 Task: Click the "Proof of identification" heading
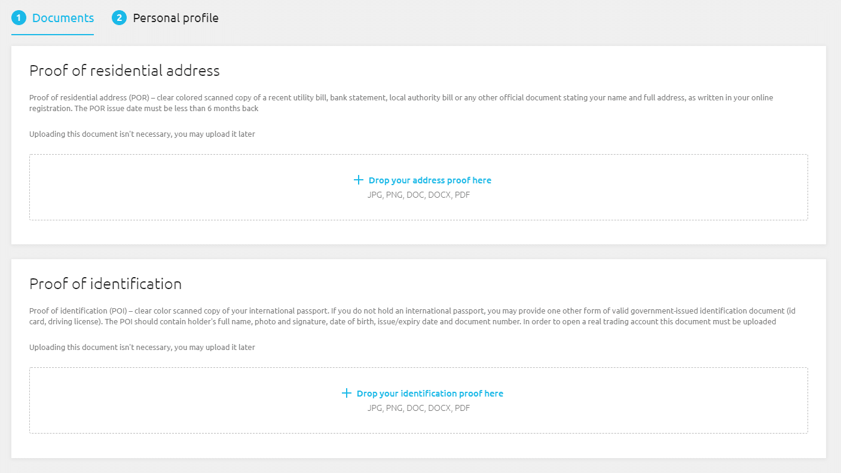(105, 284)
